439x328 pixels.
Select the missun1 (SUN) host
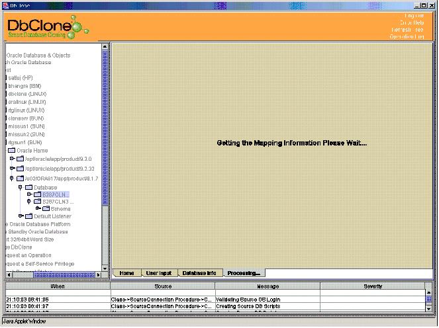point(26,126)
